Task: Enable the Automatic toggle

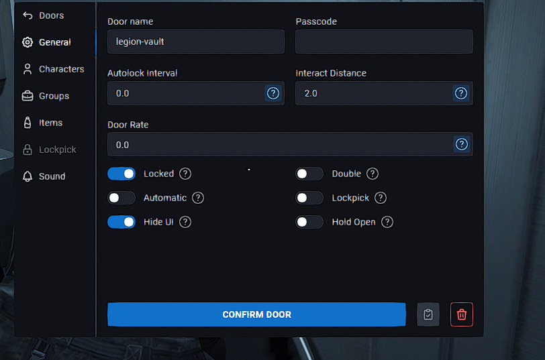Action: (121, 198)
